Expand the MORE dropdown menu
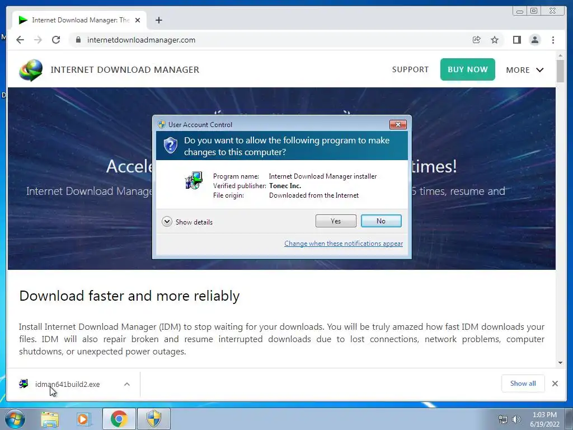Image resolution: width=573 pixels, height=430 pixels. (x=525, y=70)
